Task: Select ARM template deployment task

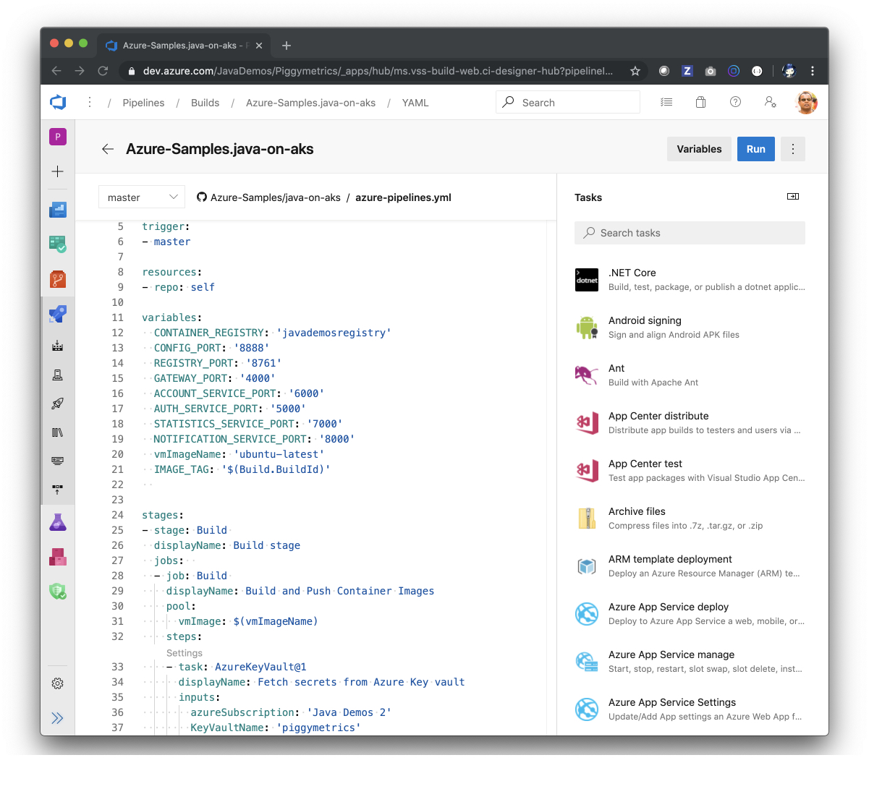Action: 690,566
